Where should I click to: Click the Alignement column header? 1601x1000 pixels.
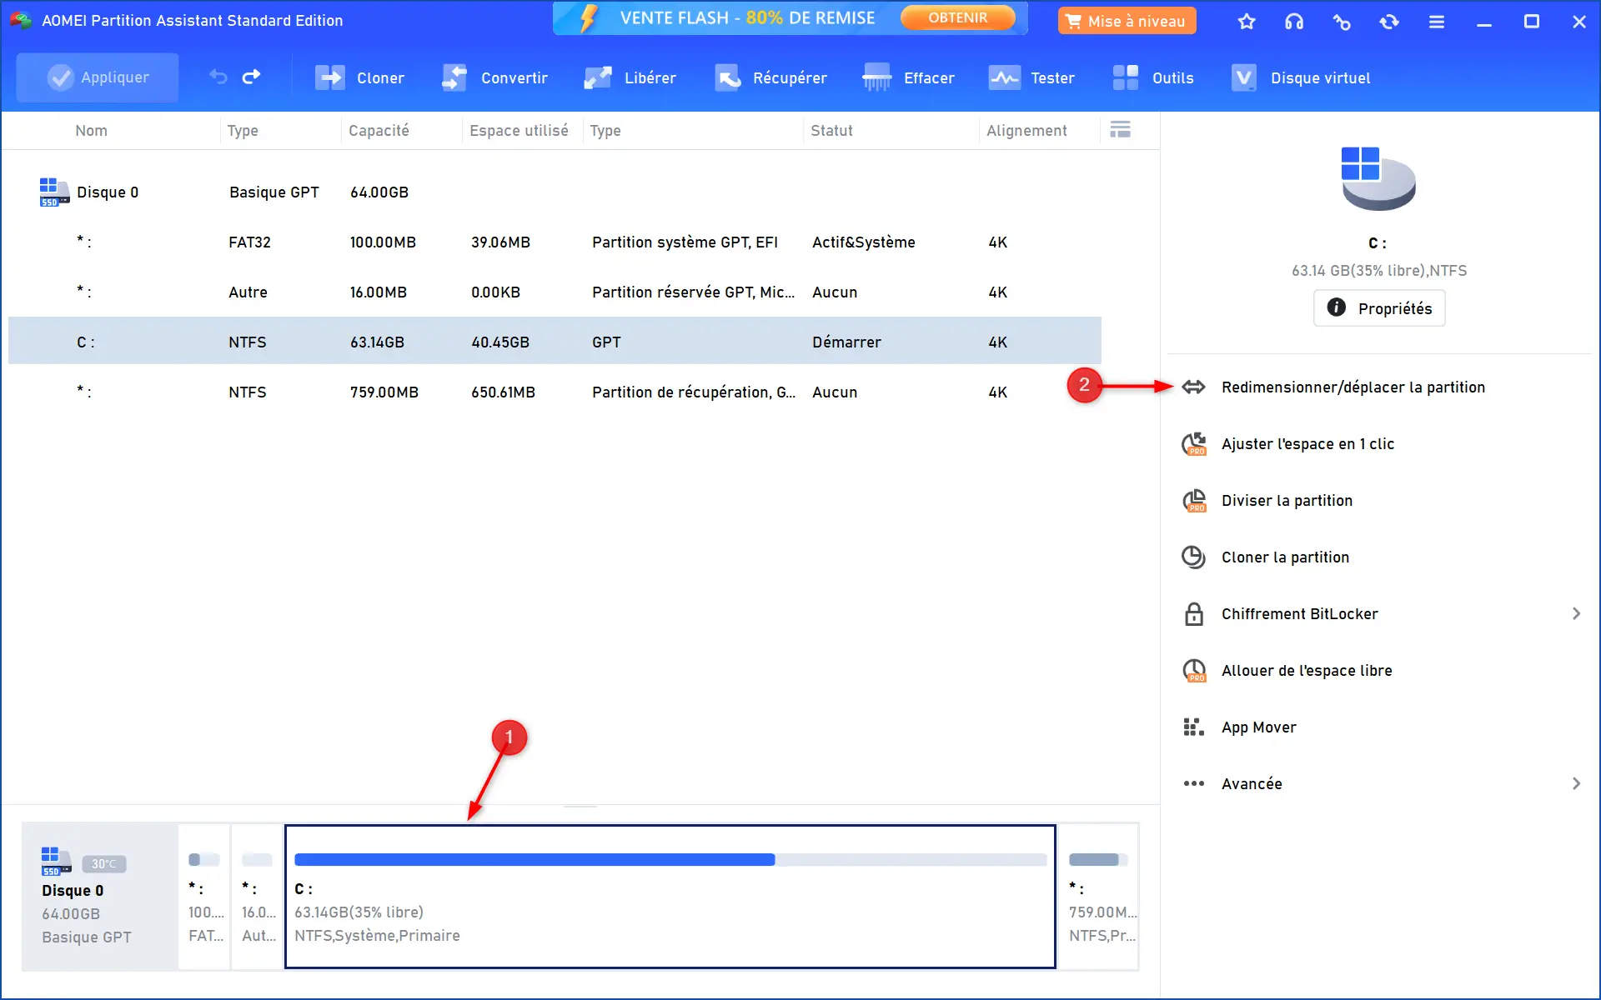click(1026, 131)
